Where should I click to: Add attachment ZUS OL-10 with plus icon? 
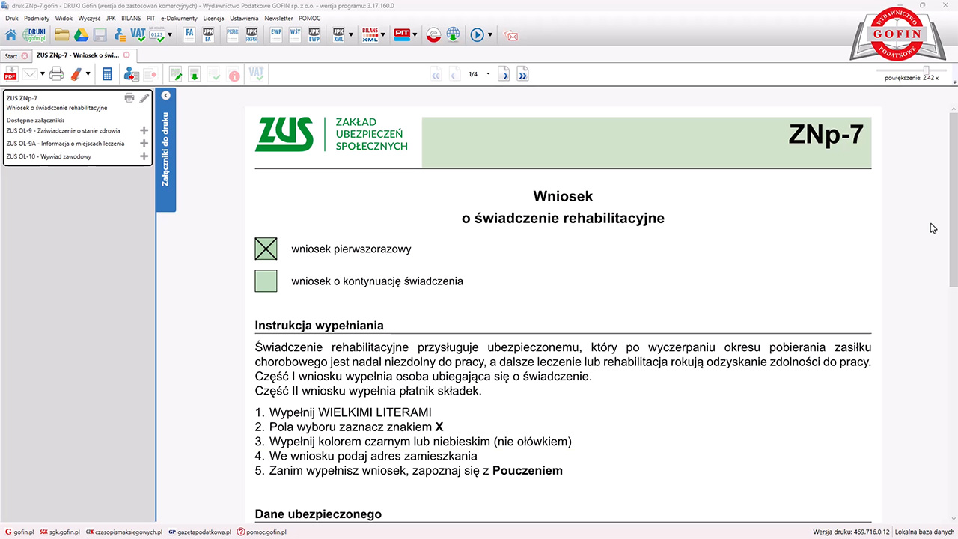coord(144,156)
